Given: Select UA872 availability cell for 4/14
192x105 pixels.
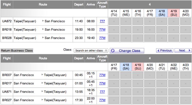Looking at the screenshot, I should tap(114, 21).
